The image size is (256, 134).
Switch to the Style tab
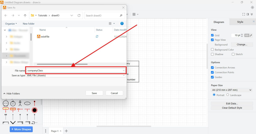tap(240, 22)
